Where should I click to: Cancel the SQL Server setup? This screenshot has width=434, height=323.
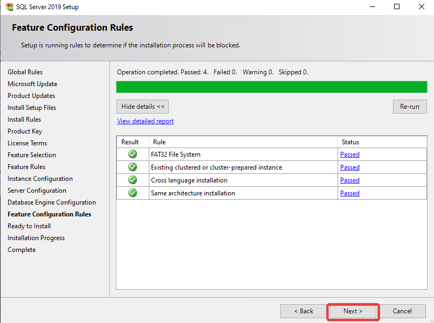402,311
